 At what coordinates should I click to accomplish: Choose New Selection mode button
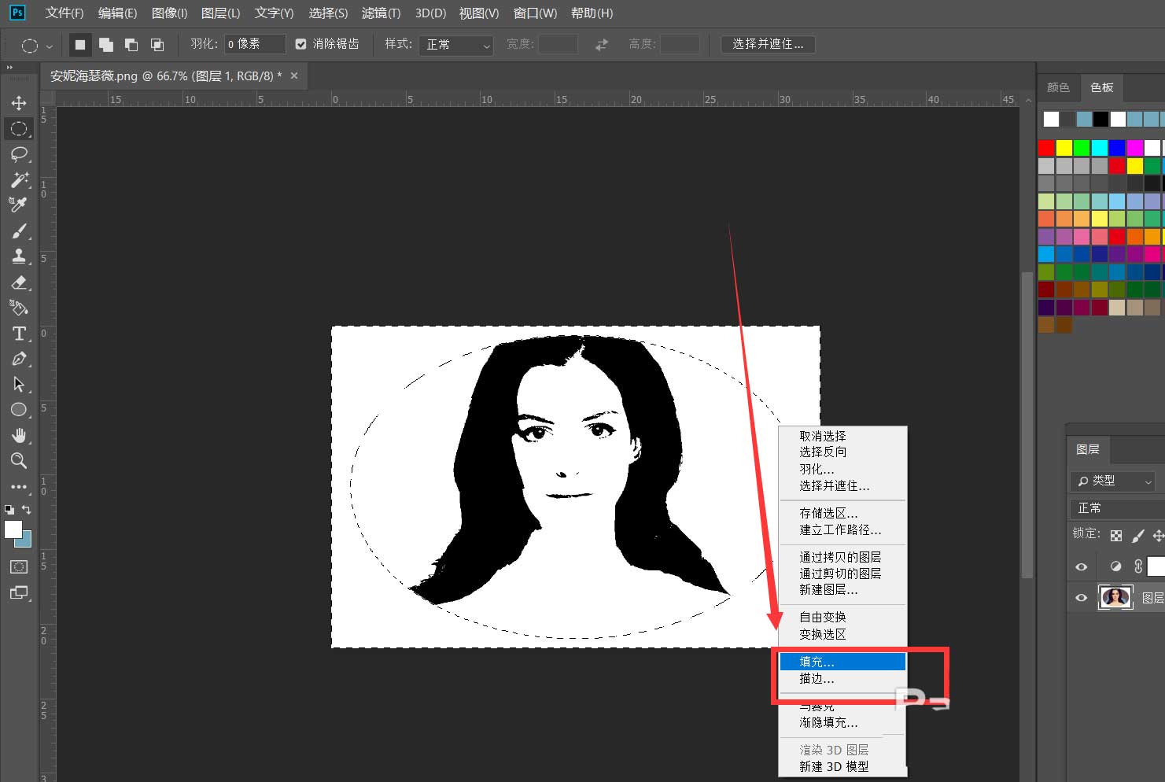coord(79,45)
